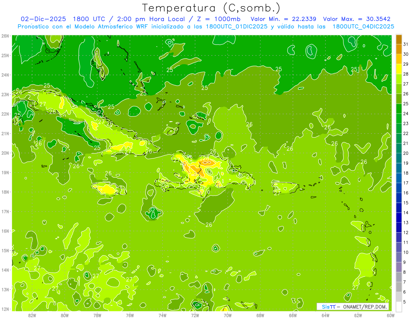Click the 16N latitude axis label
Screen dimensions: 415x320
(x=5, y=231)
